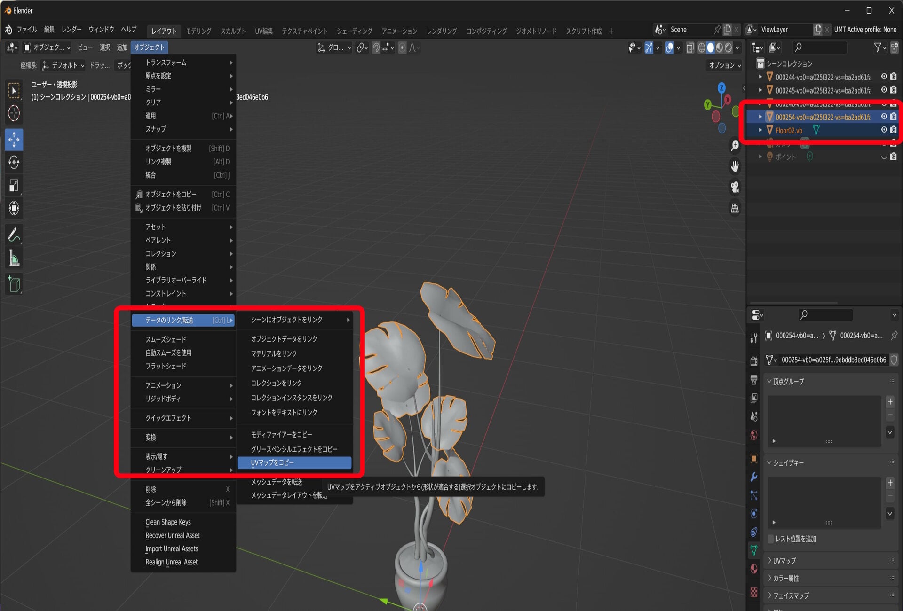Image resolution: width=903 pixels, height=611 pixels.
Task: Choose UVマップをコピー menu entry
Action: (294, 463)
